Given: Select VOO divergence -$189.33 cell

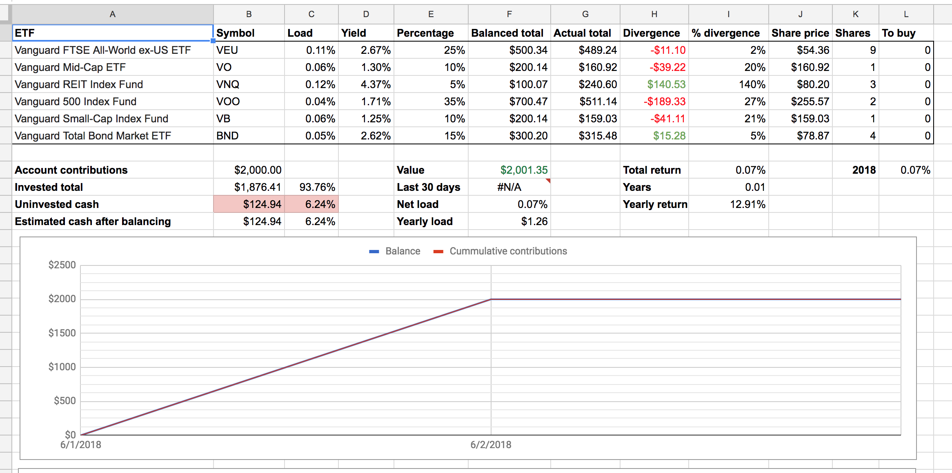Looking at the screenshot, I should [654, 102].
